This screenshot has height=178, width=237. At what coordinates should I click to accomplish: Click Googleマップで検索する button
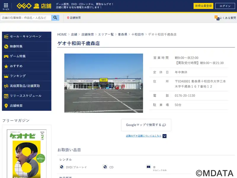pyautogui.click(x=146, y=125)
